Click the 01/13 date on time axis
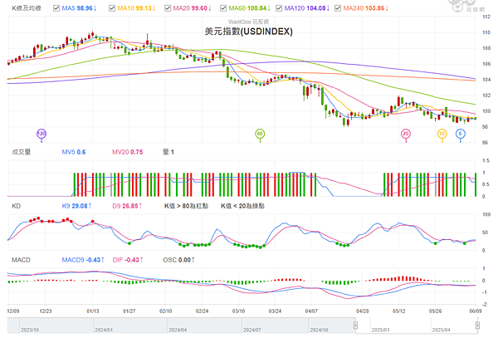 point(92,311)
